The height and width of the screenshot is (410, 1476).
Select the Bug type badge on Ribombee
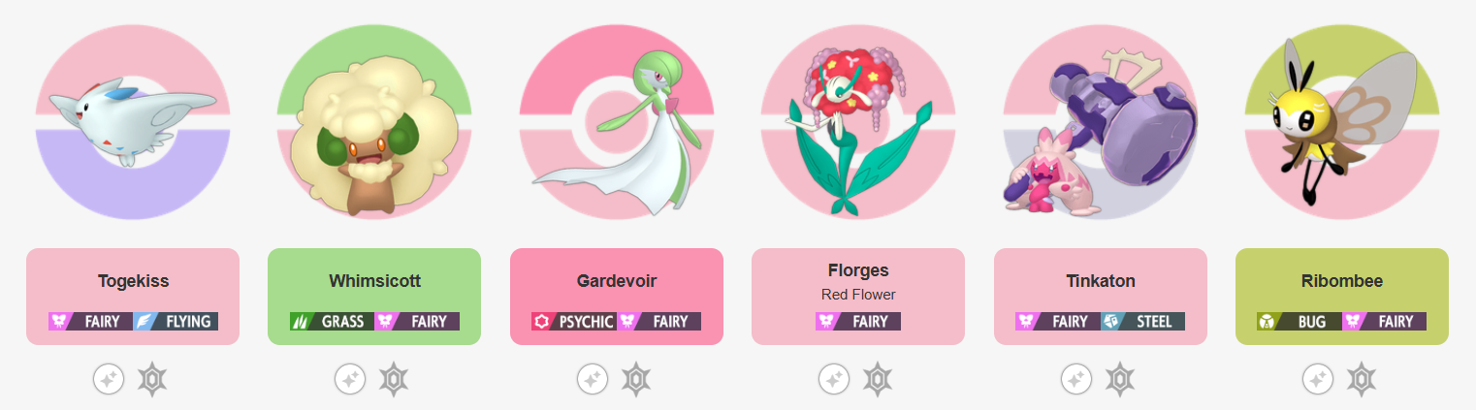tap(1300, 321)
